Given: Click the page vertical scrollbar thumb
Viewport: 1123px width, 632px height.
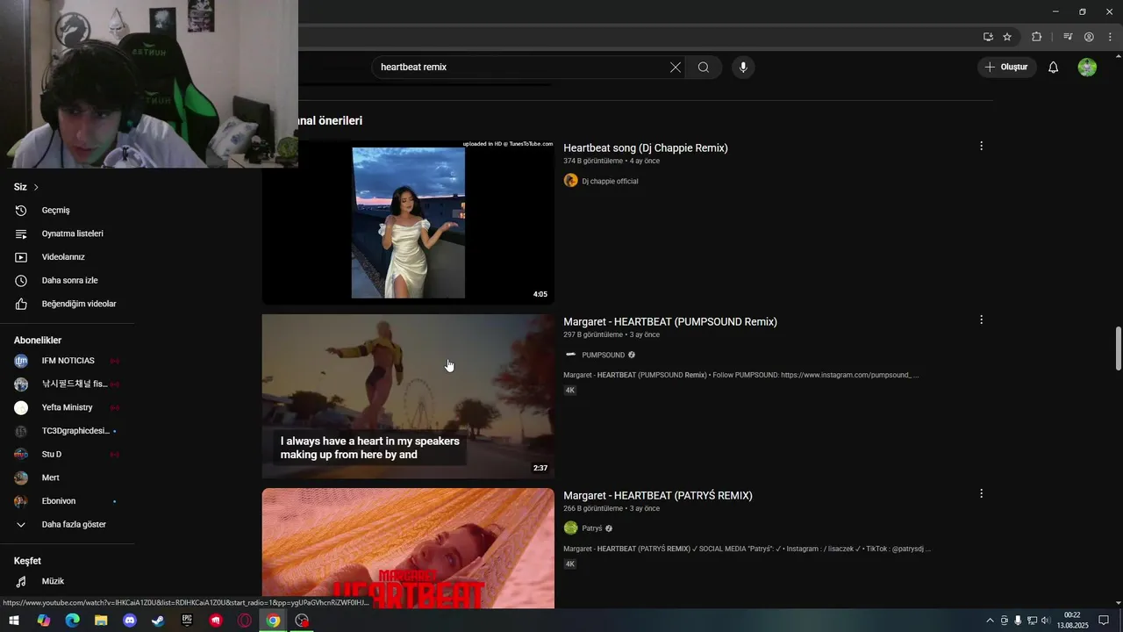Looking at the screenshot, I should [x=1118, y=348].
